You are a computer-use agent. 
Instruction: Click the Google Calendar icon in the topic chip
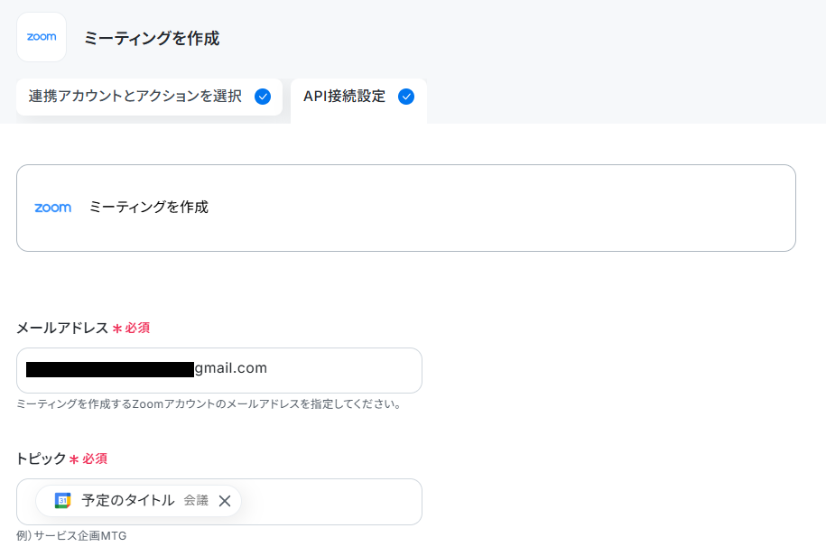[x=62, y=500]
